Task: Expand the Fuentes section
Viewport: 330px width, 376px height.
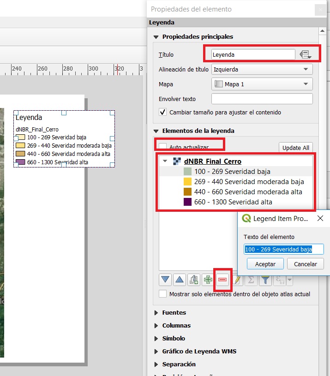Action: click(174, 313)
